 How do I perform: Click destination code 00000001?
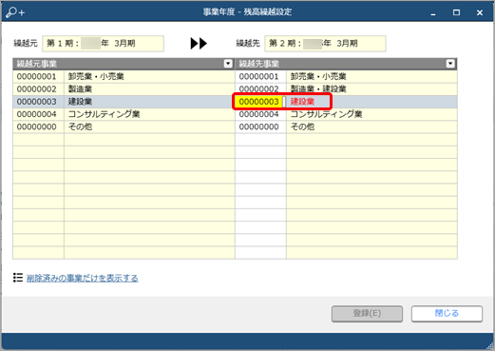click(x=260, y=76)
